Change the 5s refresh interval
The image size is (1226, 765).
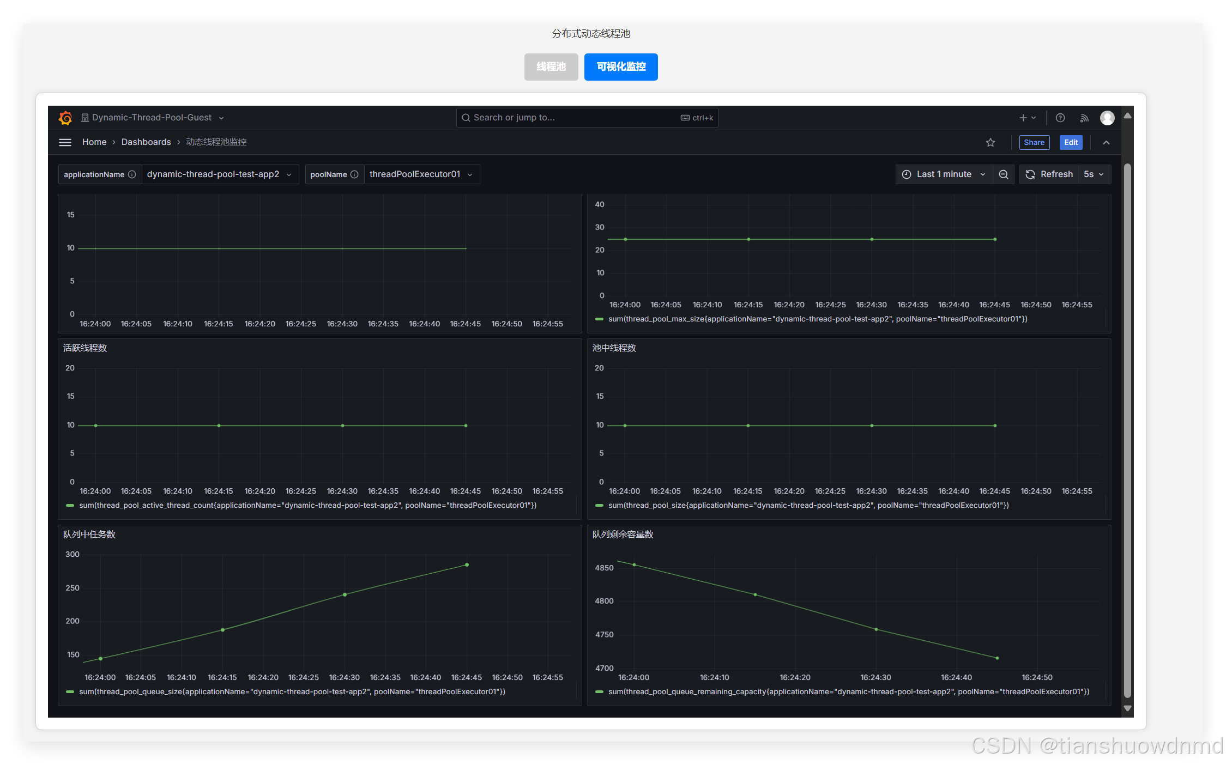[x=1094, y=174]
